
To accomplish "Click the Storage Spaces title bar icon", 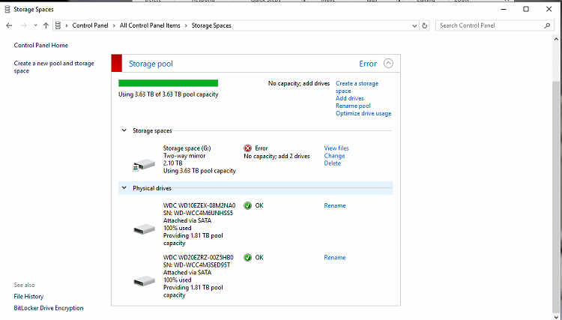I will 7,9.
